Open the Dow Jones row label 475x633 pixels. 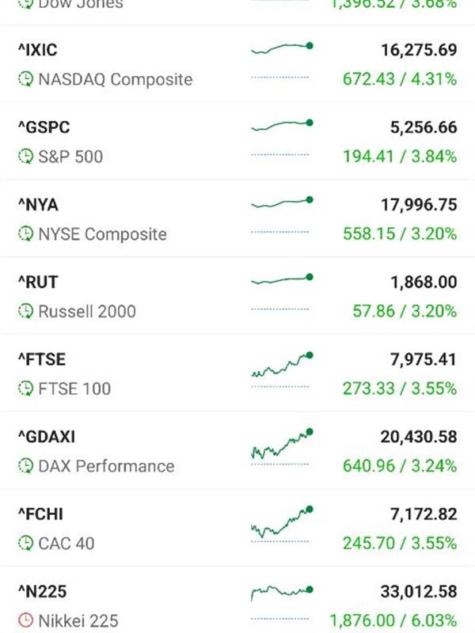pyautogui.click(x=81, y=5)
